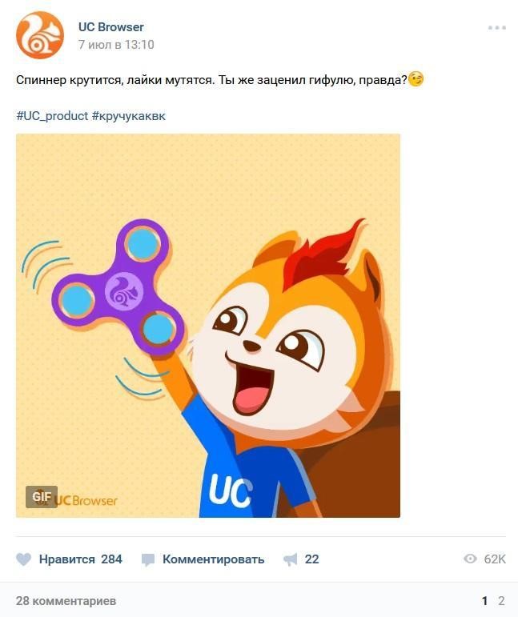This screenshot has height=617, width=518.
Task: Click Комментировать to write a comment
Action: click(213, 559)
